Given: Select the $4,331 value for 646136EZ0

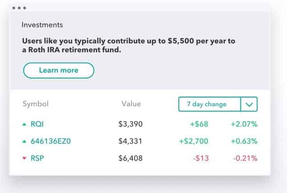Looking at the screenshot, I should (130, 141).
